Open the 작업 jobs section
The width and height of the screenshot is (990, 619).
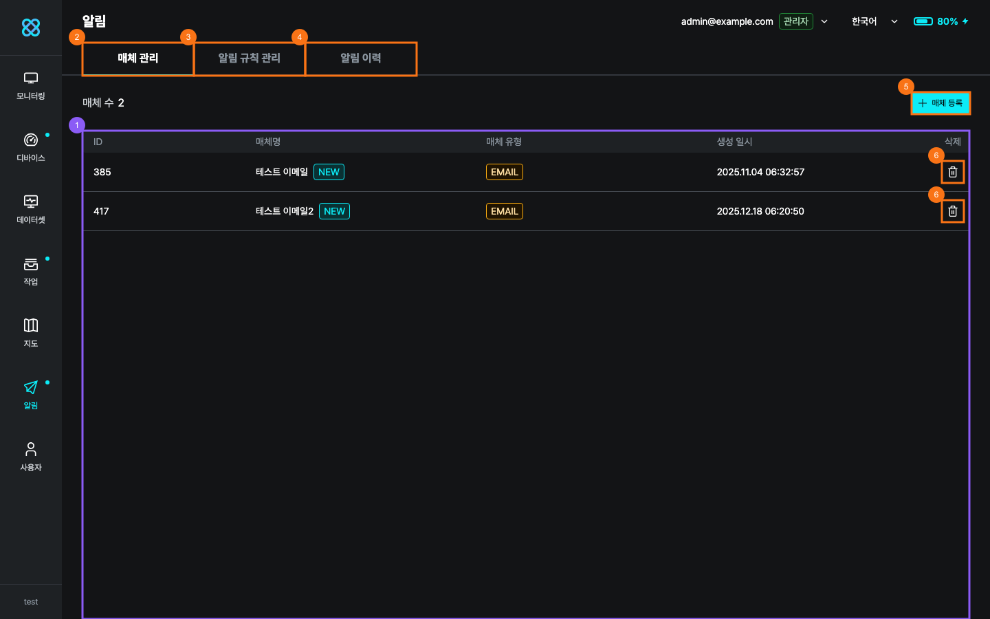31,272
